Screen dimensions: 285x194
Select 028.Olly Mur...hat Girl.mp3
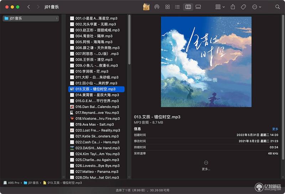point(96,177)
